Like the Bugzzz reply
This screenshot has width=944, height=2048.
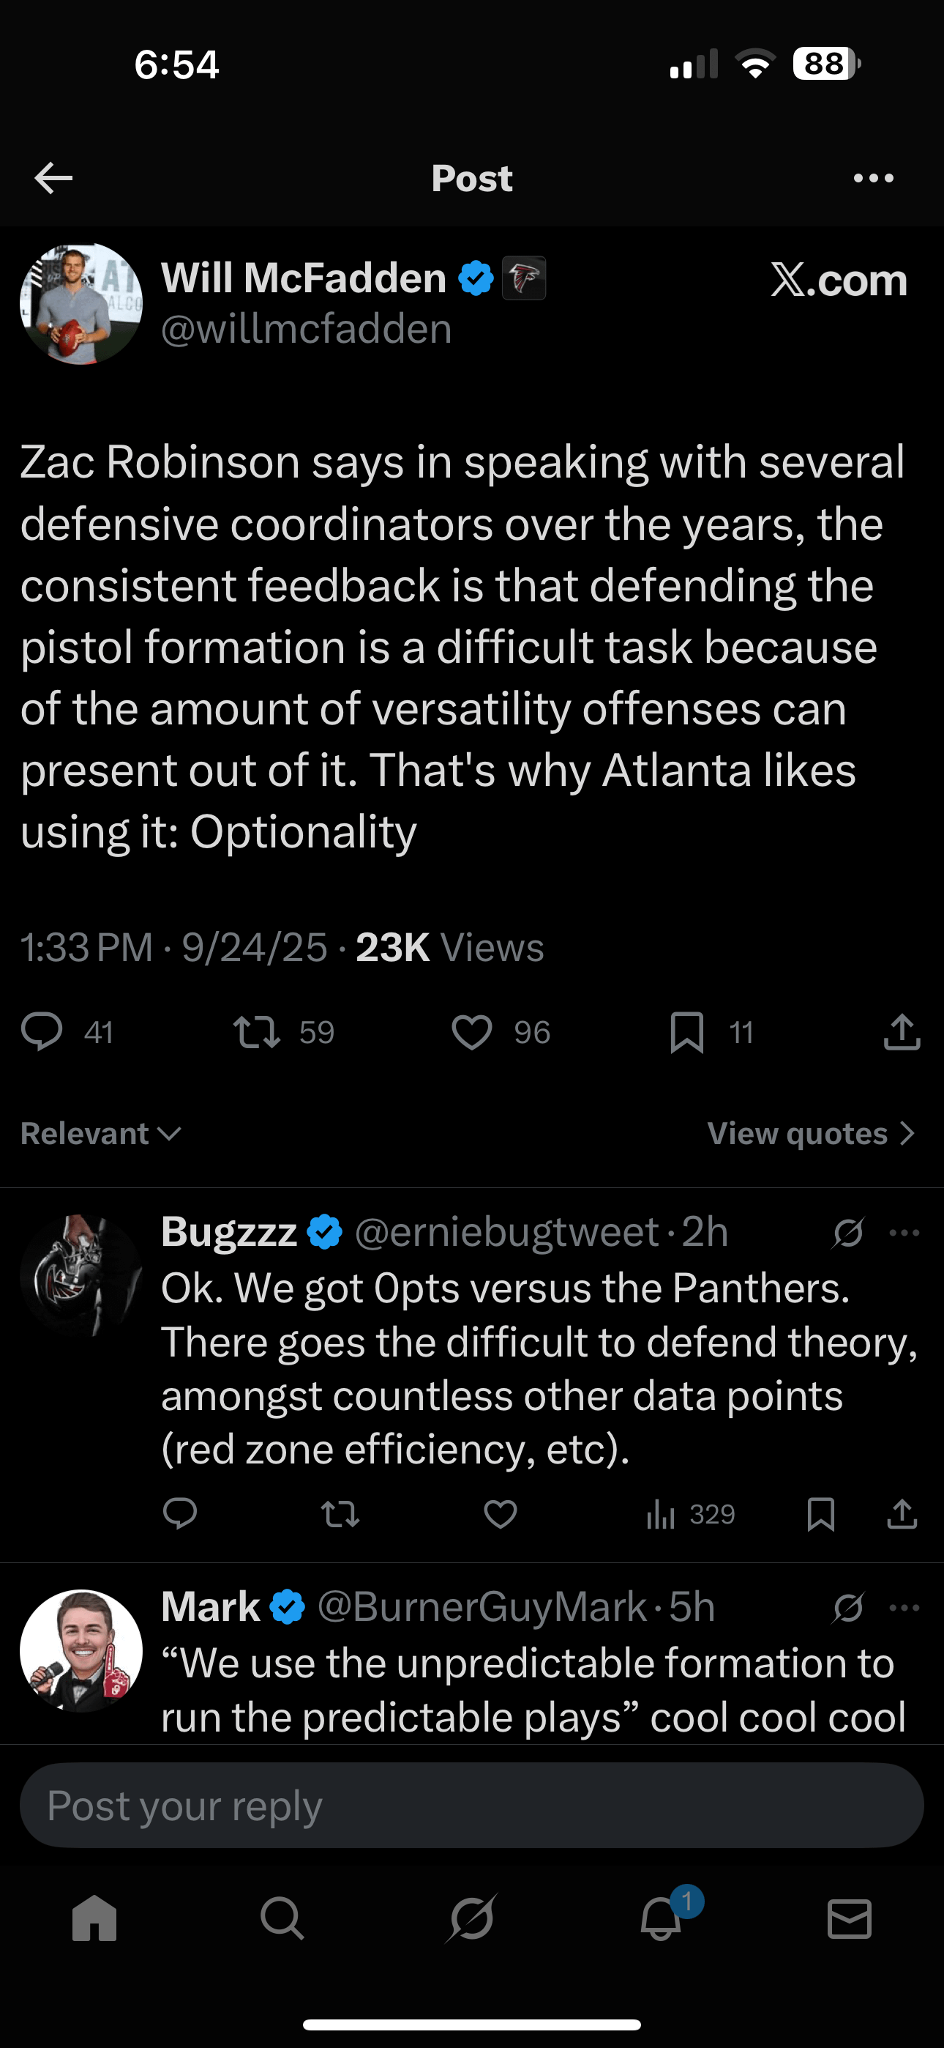(x=501, y=1514)
